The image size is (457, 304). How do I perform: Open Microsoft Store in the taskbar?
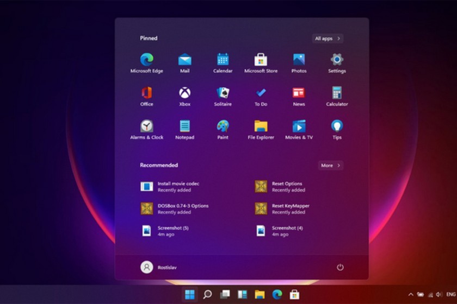click(x=295, y=294)
